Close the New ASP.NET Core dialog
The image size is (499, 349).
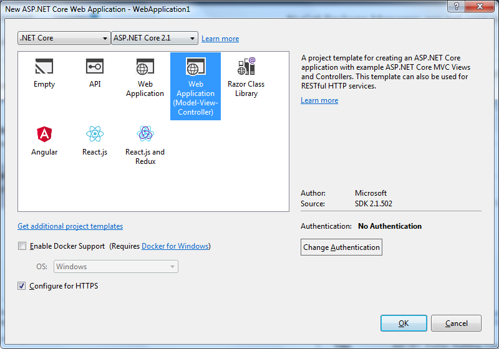point(480,6)
